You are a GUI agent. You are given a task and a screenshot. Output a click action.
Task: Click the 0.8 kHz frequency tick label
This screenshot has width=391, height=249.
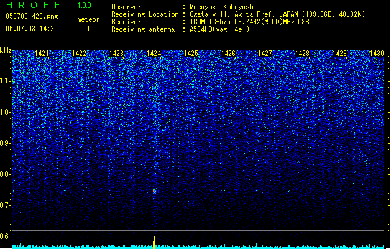(x=6, y=174)
